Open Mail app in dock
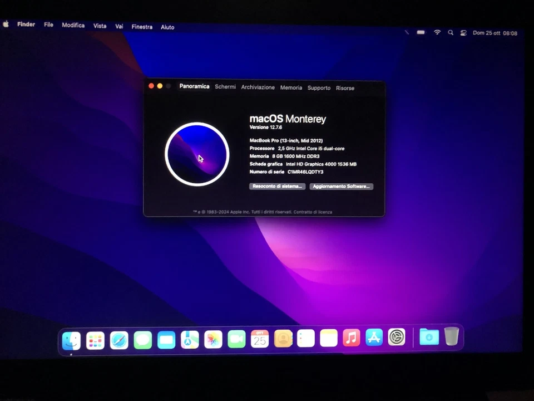Image resolution: width=534 pixels, height=401 pixels. [x=166, y=340]
